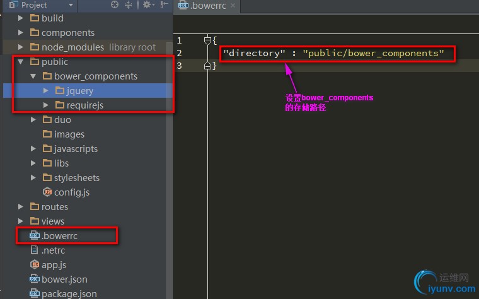Click the fold end marker at line 3
This screenshot has width=479, height=299.
pos(207,66)
